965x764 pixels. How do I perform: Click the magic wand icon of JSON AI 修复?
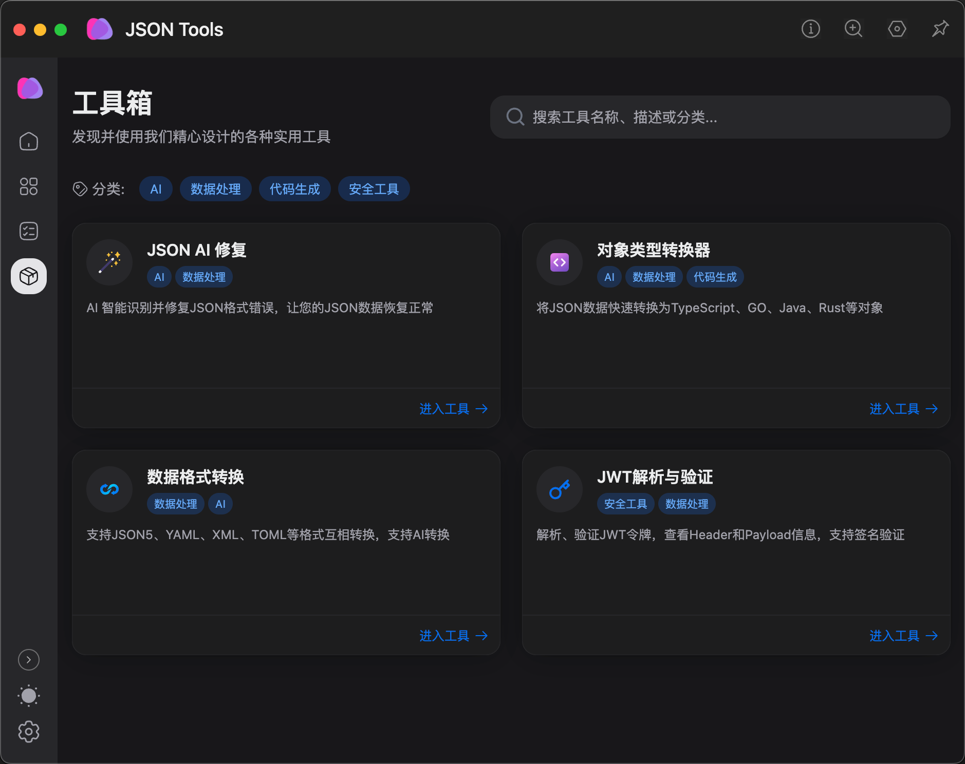109,262
